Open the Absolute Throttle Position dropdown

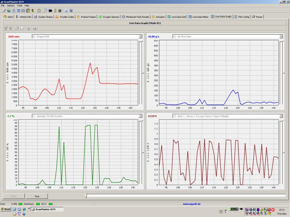(140, 116)
